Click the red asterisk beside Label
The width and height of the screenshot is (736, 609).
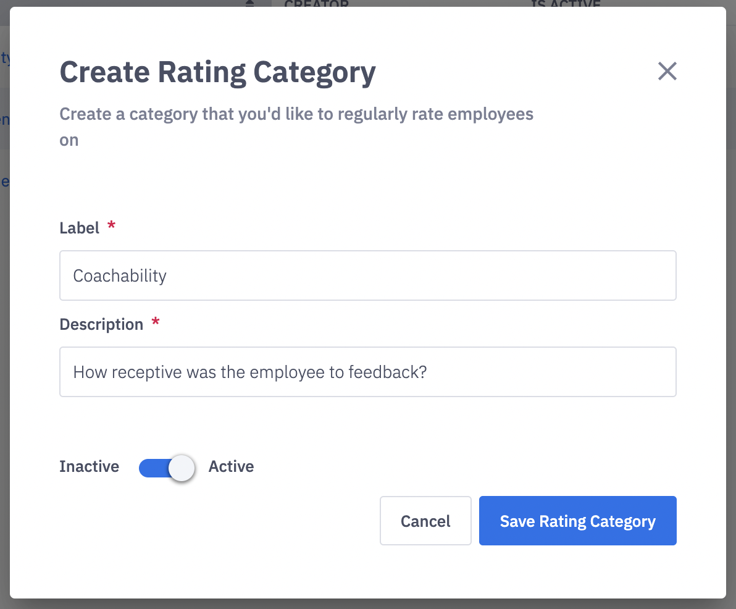coord(112,227)
